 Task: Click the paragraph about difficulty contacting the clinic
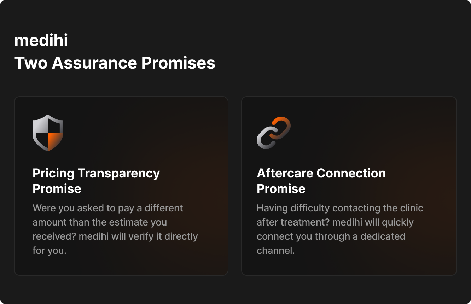(x=339, y=229)
